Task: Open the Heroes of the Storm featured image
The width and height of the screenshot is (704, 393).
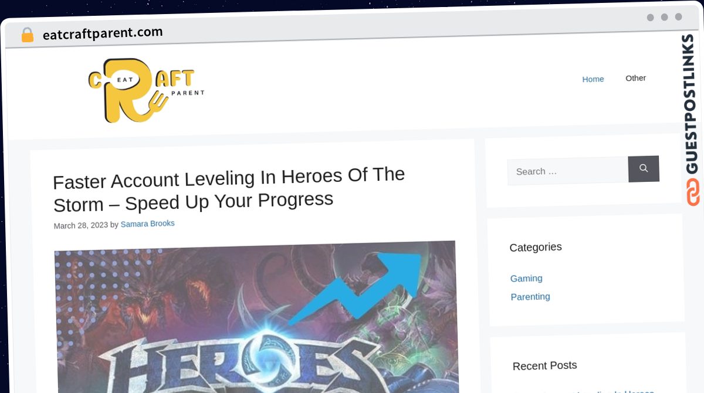Action: click(256, 317)
